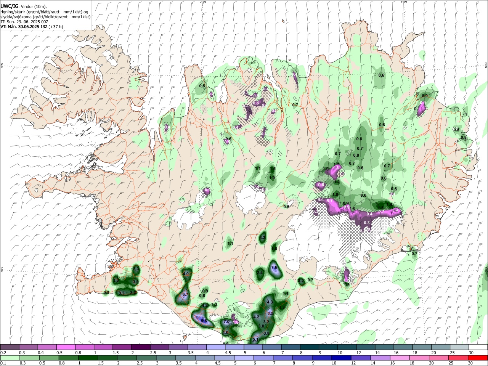Click the 'VT: Mán. 30.06.2025 13Z (+37 h)' line
The width and height of the screenshot is (488, 366).
point(32,27)
